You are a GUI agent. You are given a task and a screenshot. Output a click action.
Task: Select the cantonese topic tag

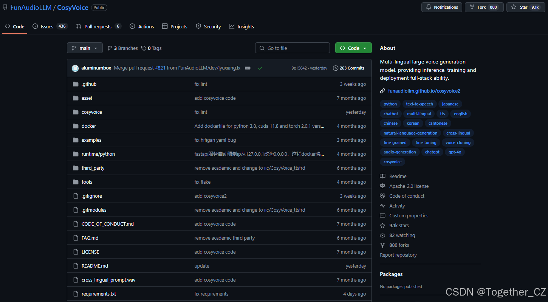[438, 123]
